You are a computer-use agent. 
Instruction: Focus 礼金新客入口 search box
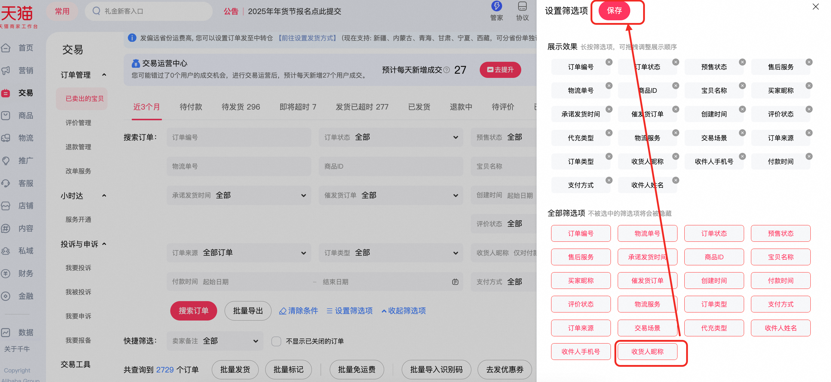148,11
